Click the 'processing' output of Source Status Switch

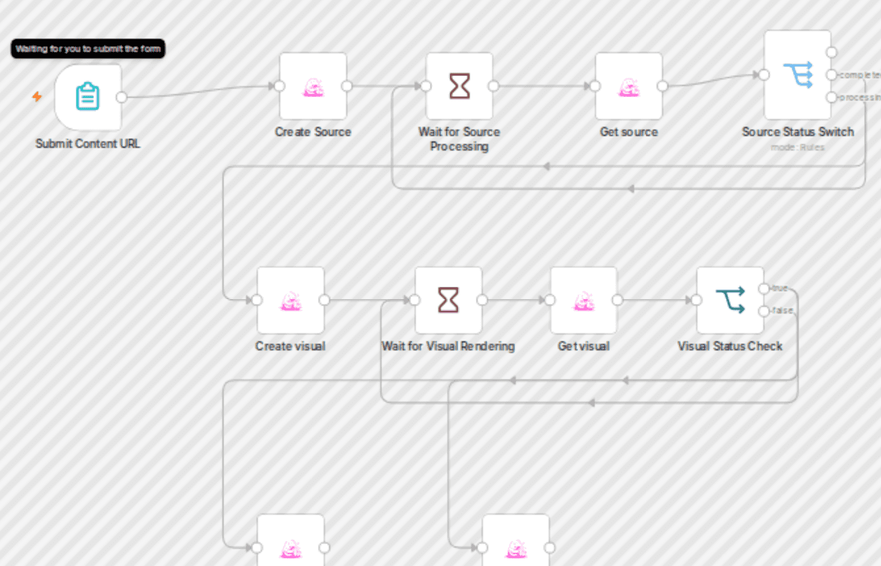pos(832,97)
